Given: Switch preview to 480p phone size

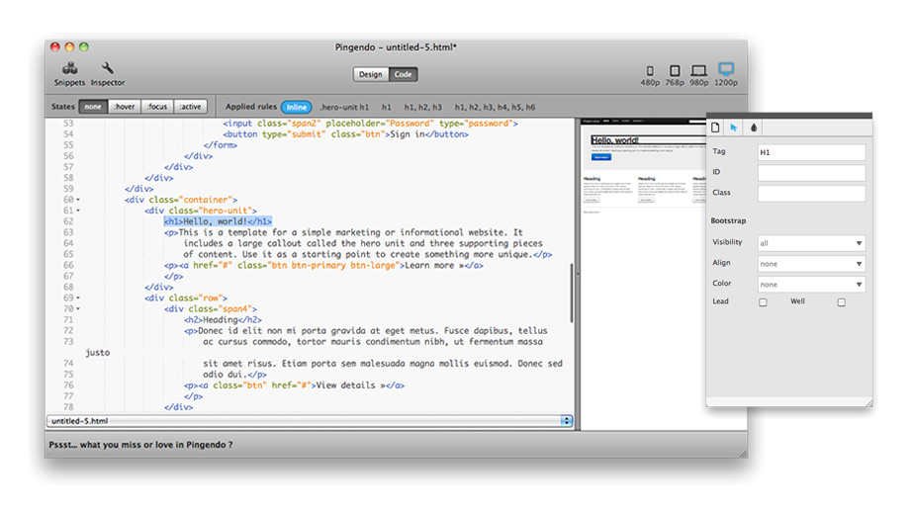Looking at the screenshot, I should pos(650,74).
